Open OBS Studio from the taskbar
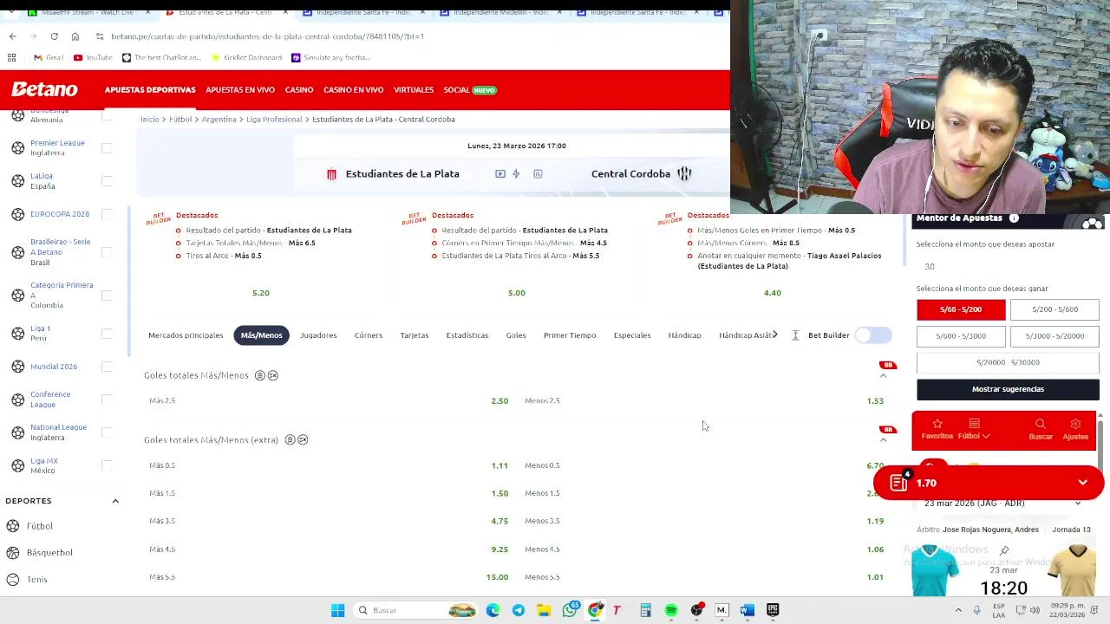This screenshot has height=624, width=1110. coord(696,610)
